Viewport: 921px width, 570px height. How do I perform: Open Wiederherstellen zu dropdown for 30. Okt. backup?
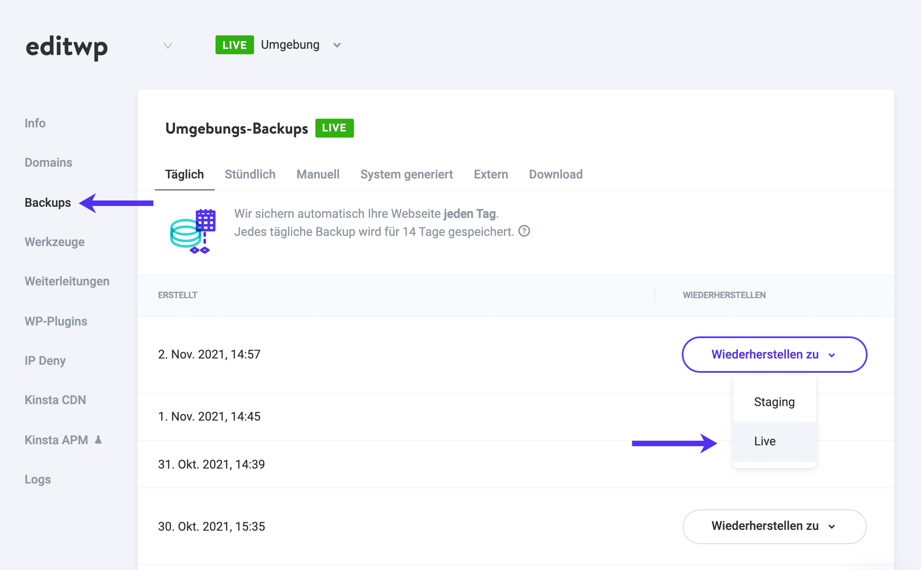coord(774,526)
